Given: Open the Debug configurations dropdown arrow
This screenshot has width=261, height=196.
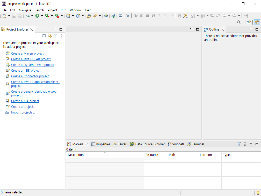Looking at the screenshot, I should click(x=32, y=16).
